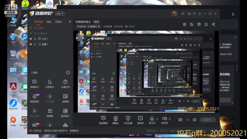Add a 直播屏幕 source
This screenshot has width=247, height=139.
103,120
